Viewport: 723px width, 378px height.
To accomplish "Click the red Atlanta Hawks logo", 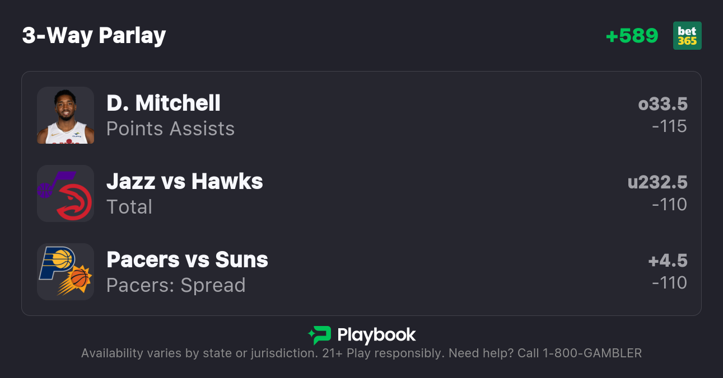I will pyautogui.click(x=74, y=202).
